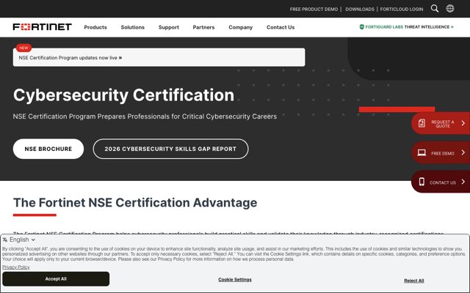Open the search magnifier icon
Image resolution: width=470 pixels, height=293 pixels.
(434, 8)
